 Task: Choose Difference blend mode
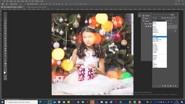[155, 55]
